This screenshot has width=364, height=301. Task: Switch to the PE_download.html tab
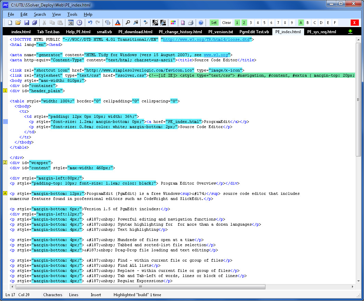click(135, 32)
